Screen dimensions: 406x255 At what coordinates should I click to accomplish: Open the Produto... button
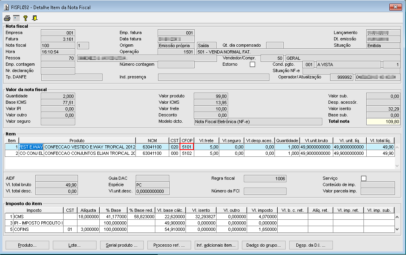27,245
